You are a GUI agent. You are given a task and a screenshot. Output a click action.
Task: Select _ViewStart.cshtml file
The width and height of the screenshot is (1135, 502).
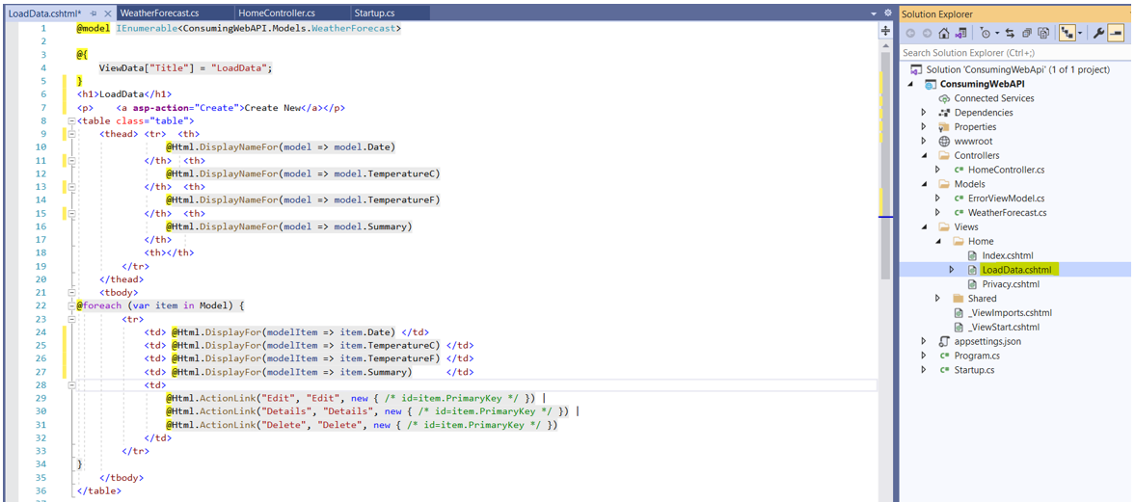pos(1005,327)
